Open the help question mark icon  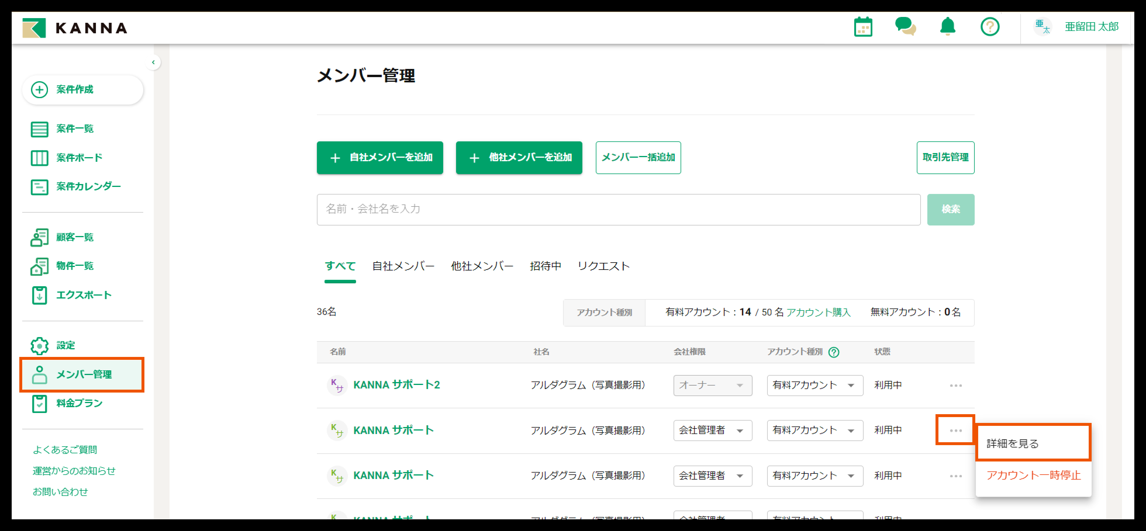click(989, 27)
